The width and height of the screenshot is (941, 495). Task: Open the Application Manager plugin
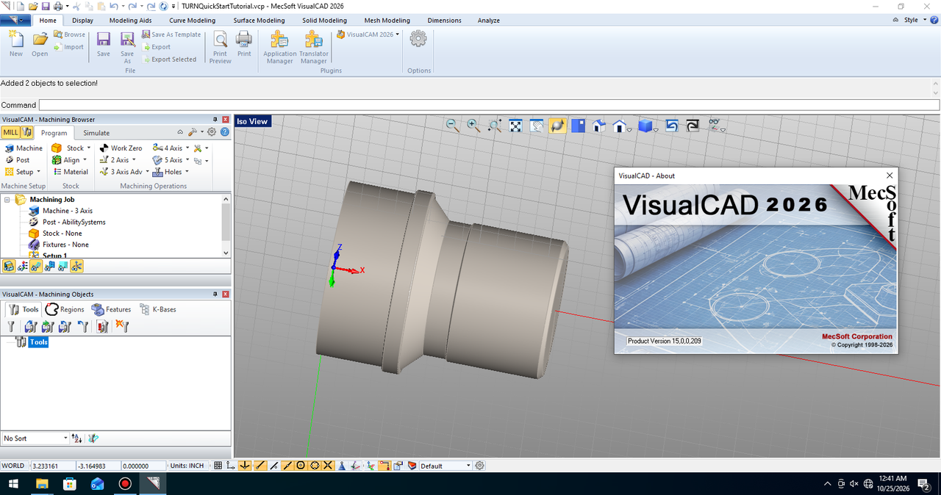280,48
